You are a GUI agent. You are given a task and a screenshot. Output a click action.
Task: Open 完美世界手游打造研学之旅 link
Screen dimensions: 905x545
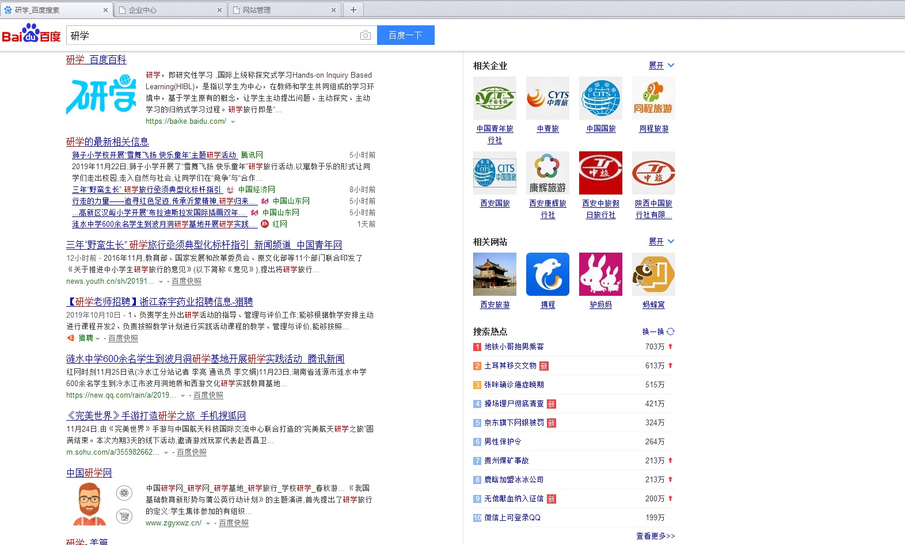156,416
